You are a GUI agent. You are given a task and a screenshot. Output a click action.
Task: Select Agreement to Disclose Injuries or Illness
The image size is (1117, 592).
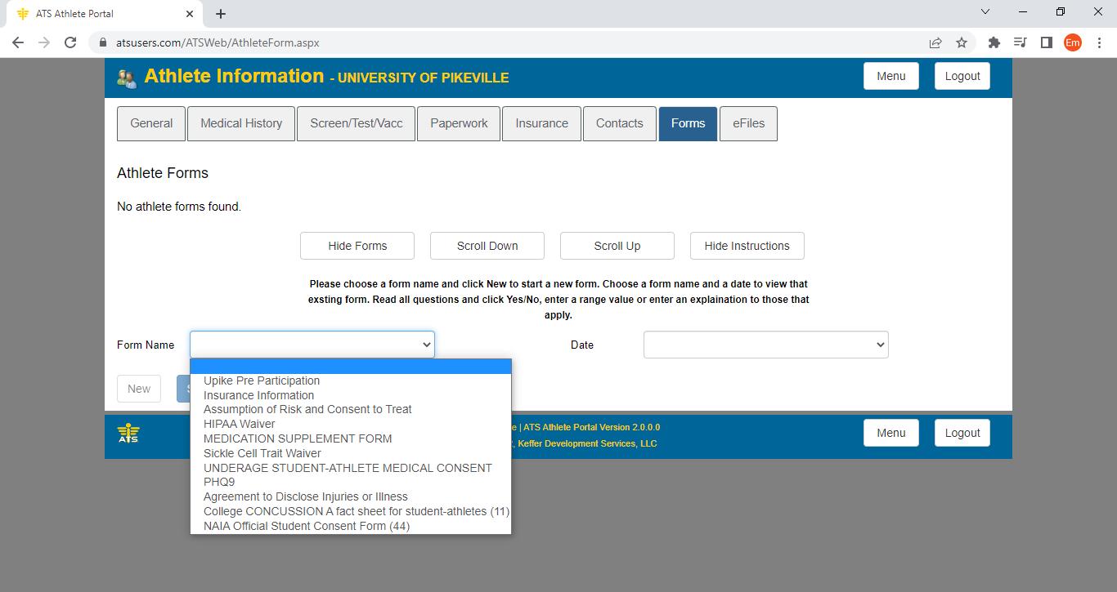point(351,496)
